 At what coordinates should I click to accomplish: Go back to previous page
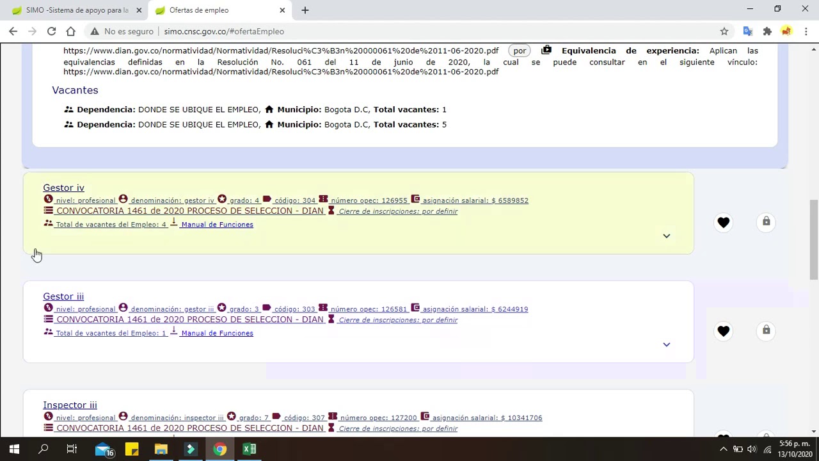pos(13,31)
